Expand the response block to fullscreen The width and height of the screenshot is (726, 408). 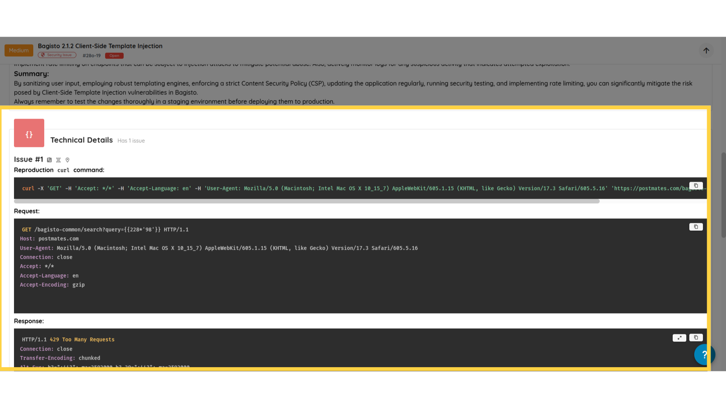[679, 338]
